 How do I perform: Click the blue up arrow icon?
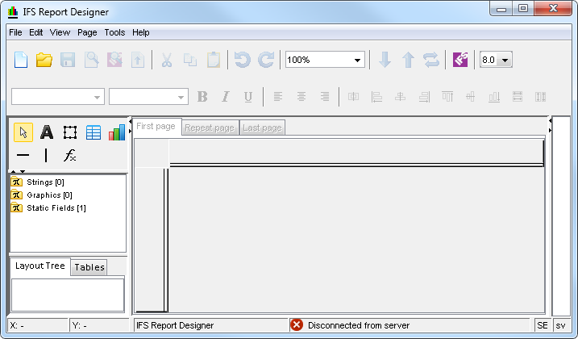408,60
